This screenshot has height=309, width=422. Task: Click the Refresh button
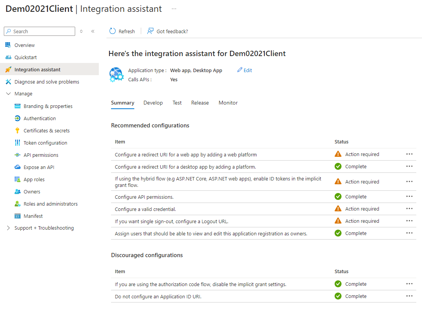point(122,31)
